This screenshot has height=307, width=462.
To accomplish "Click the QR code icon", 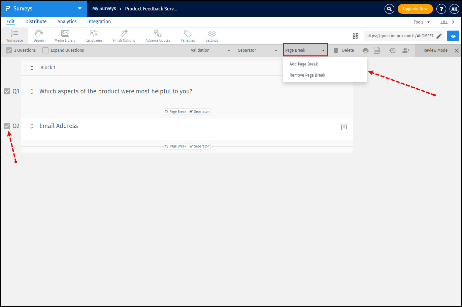I will [x=356, y=36].
